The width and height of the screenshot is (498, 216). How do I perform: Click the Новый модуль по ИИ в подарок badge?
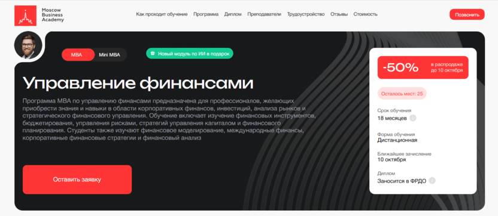click(190, 54)
